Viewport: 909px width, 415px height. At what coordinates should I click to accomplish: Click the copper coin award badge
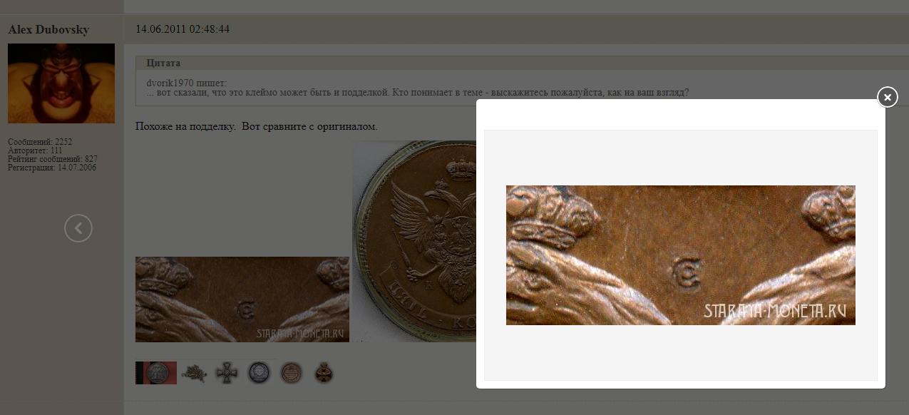291,373
